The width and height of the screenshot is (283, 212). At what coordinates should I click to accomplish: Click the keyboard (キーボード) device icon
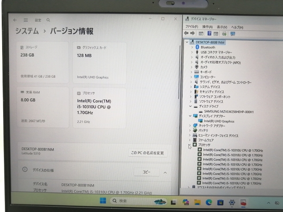[196, 72]
